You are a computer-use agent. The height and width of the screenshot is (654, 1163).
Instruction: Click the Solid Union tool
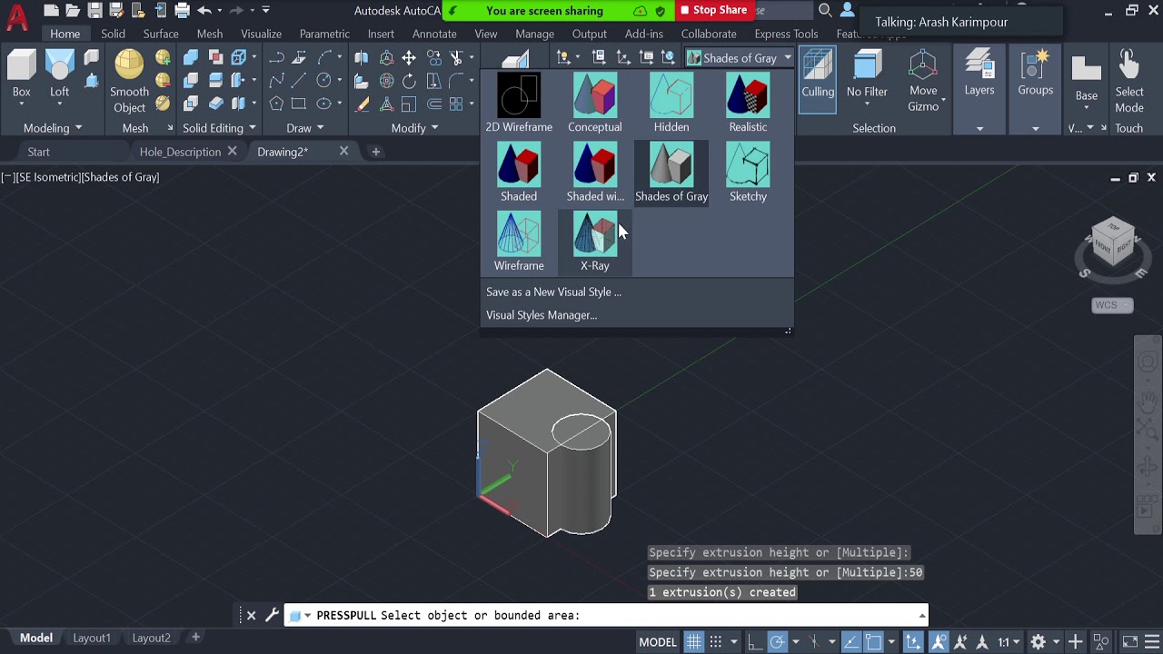tap(191, 57)
